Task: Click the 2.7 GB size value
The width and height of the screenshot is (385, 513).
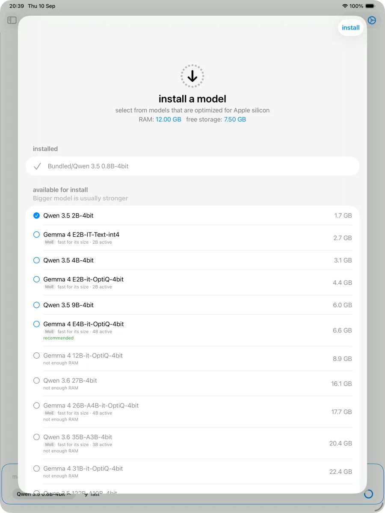Action: [343, 238]
